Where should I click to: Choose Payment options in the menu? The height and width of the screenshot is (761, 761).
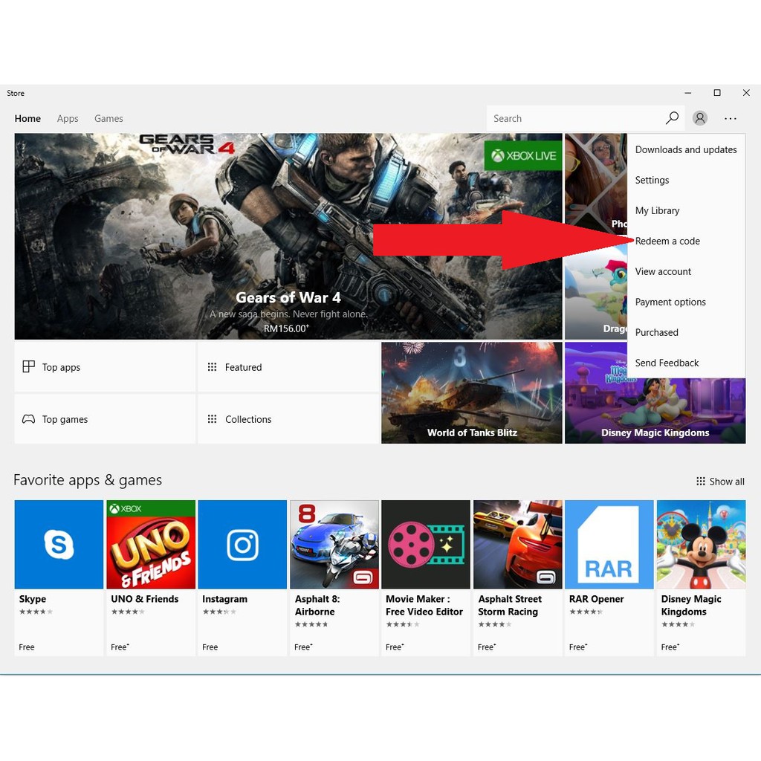pos(670,302)
